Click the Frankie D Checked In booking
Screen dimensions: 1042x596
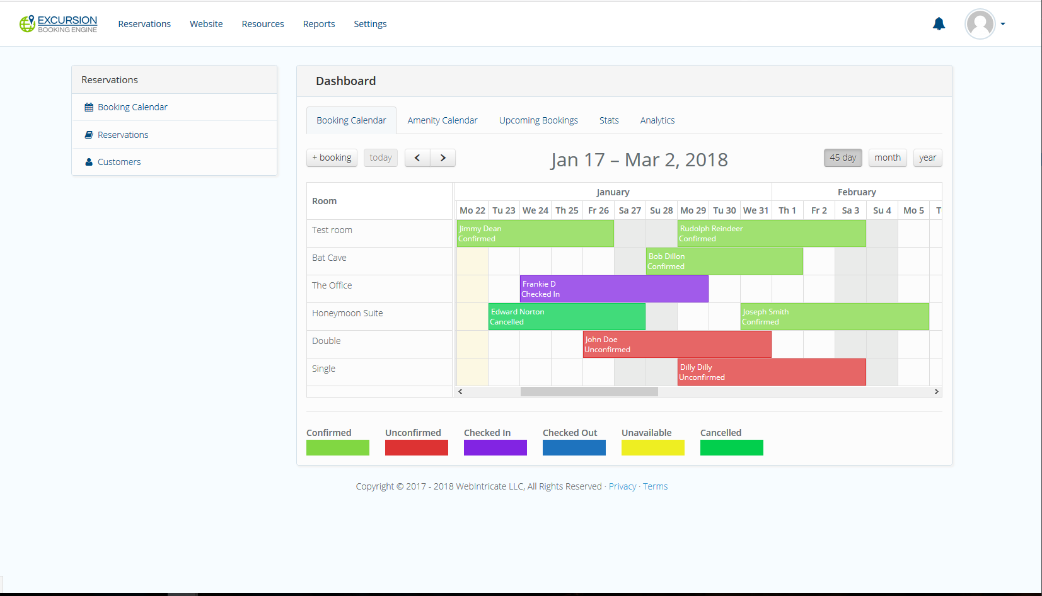tap(613, 289)
